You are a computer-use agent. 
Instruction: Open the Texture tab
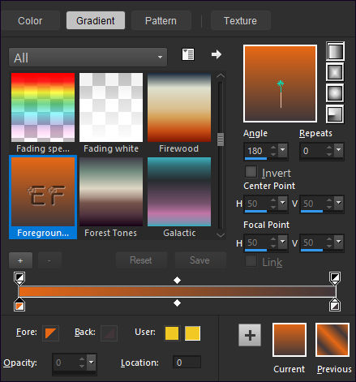click(x=240, y=20)
